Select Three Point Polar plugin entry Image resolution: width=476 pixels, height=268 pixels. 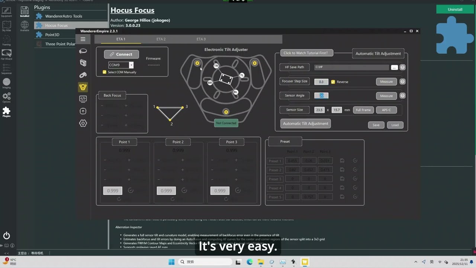tap(56, 44)
